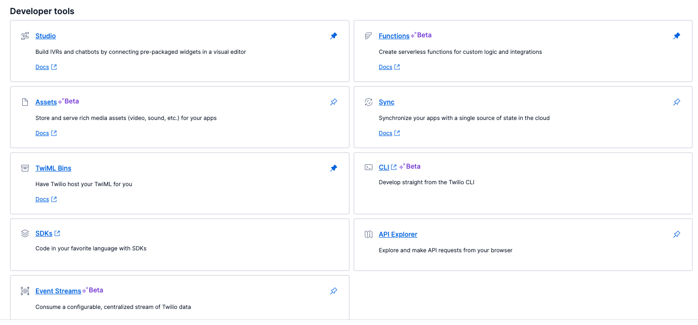The height and width of the screenshot is (325, 698).
Task: Click the Developer tools heading
Action: [x=42, y=11]
